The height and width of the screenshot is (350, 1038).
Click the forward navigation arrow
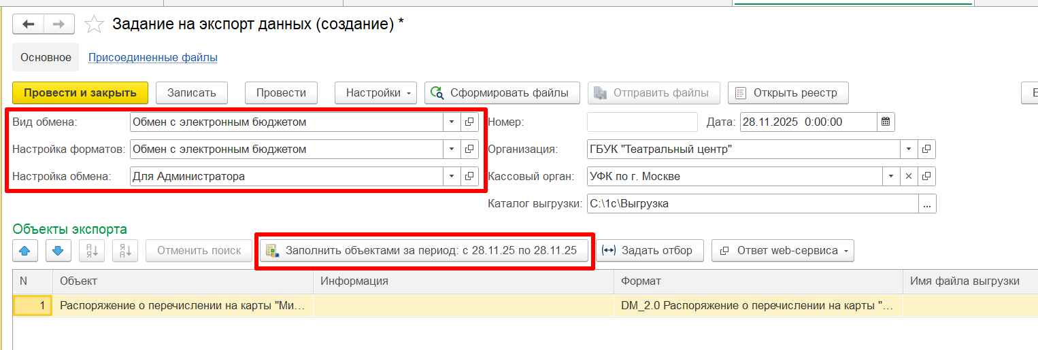click(59, 24)
